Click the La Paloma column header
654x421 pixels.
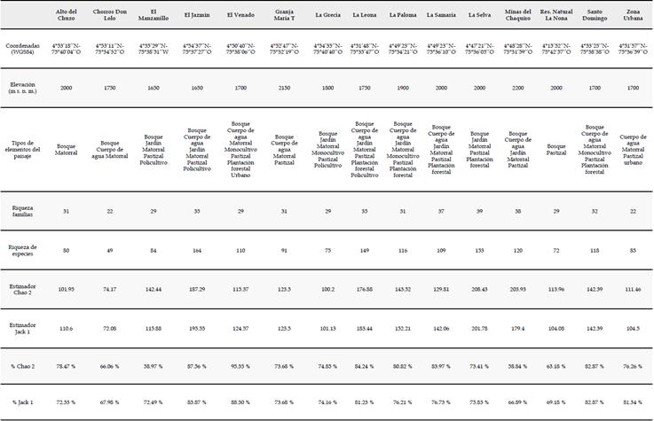point(404,15)
